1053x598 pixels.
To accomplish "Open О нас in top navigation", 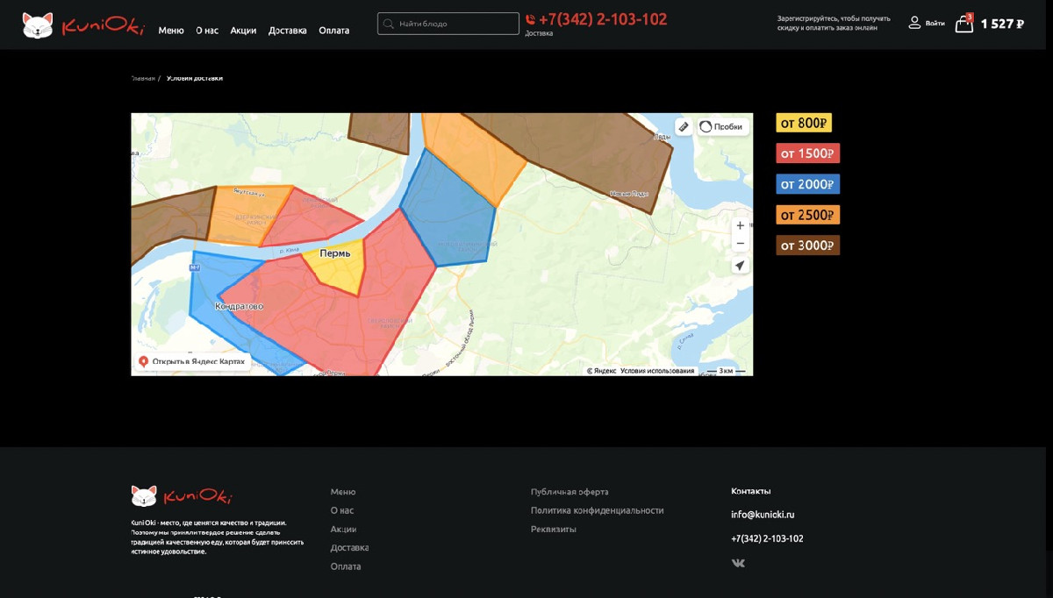I will [x=207, y=30].
